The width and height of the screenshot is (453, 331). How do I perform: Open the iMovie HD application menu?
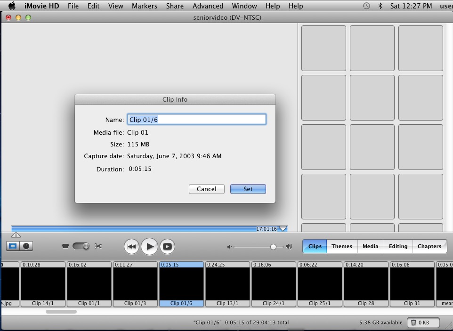click(41, 6)
